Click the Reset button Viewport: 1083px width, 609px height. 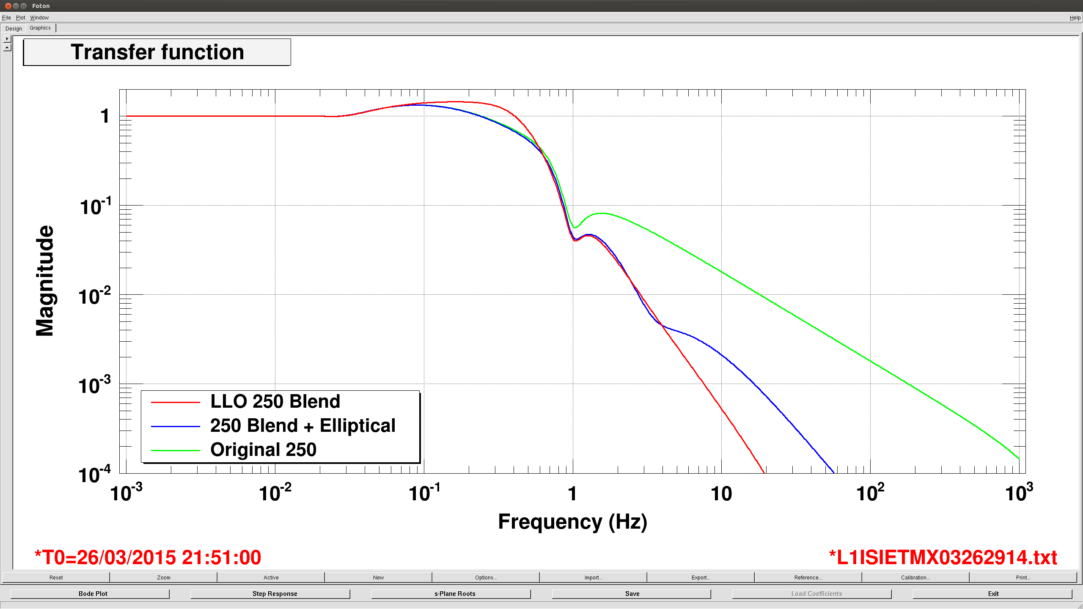point(56,577)
